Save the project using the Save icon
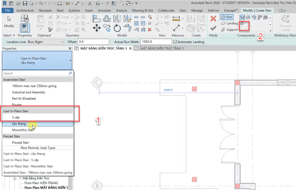The width and height of the screenshot is (296, 190). pyautogui.click(x=25, y=3)
